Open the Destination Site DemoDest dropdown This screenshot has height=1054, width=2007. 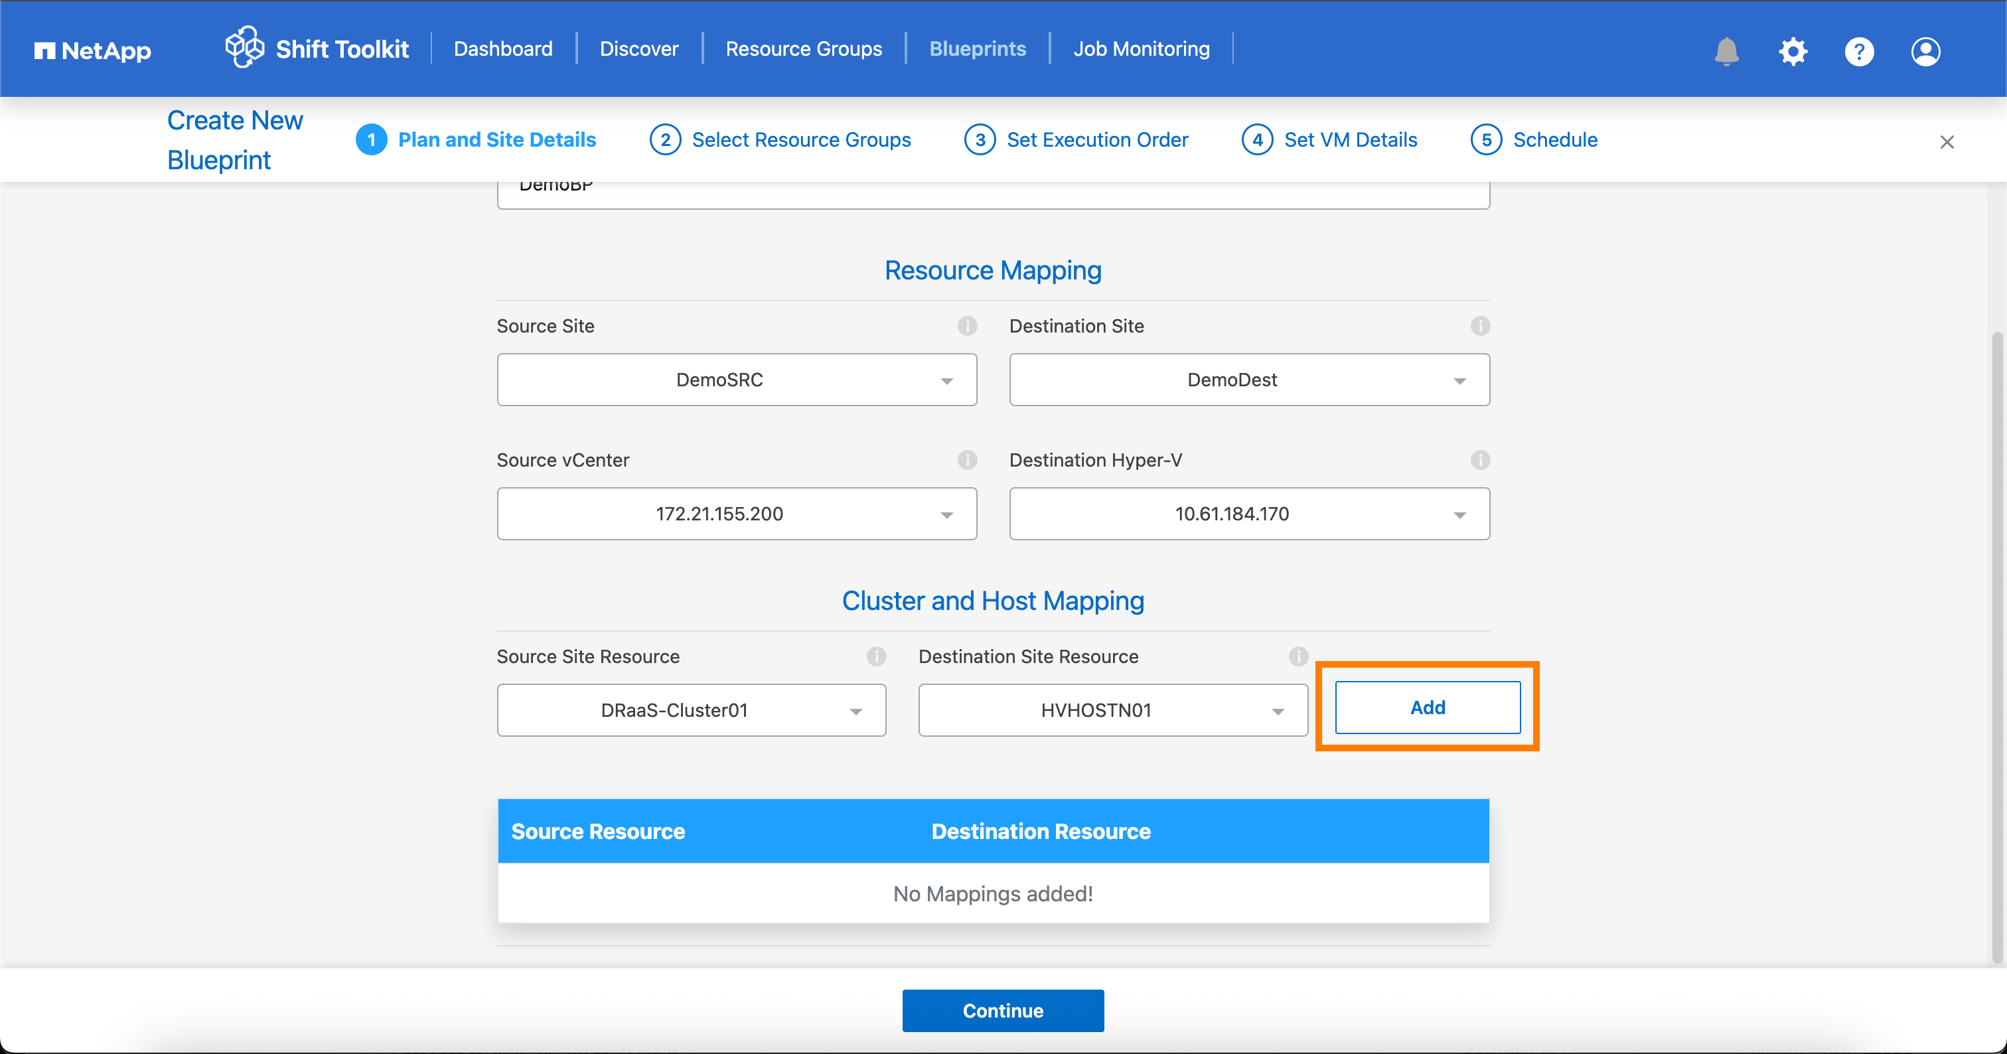(1249, 380)
